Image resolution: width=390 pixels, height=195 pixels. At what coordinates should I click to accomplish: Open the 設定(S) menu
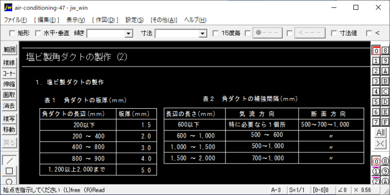pyautogui.click(x=134, y=20)
